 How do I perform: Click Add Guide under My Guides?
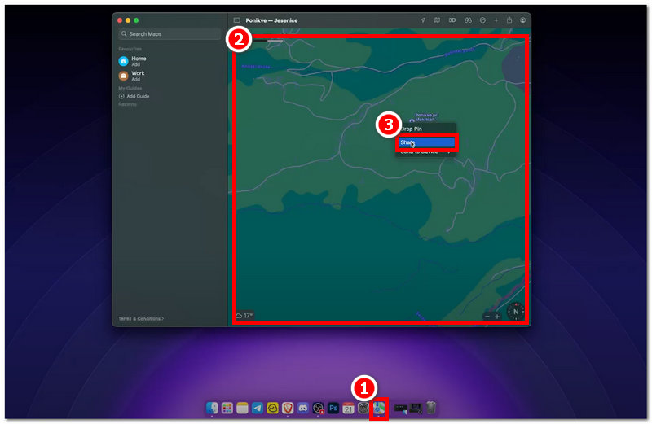134,96
